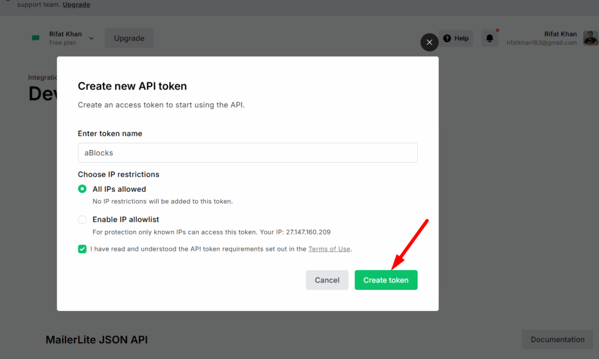Follow the Upgrade link in top banner
The width and height of the screenshot is (599, 359).
click(x=77, y=5)
